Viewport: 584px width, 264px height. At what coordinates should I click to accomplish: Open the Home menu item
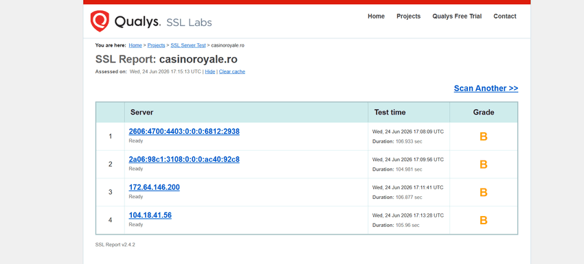click(x=377, y=16)
